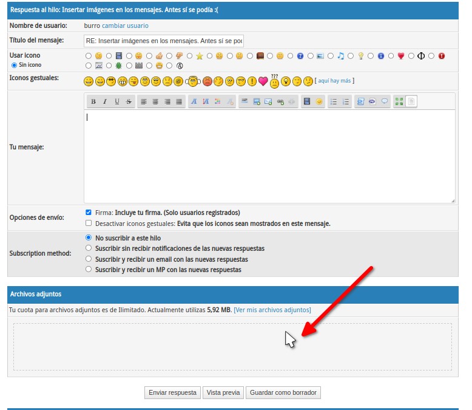This screenshot has width=472, height=410.
Task: Enable 'Desactivar iconos gestuales' checkbox
Action: 89,224
